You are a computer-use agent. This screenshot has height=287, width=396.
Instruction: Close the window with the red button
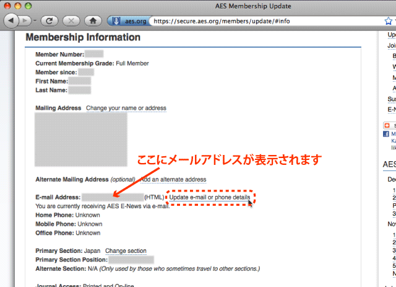point(7,6)
